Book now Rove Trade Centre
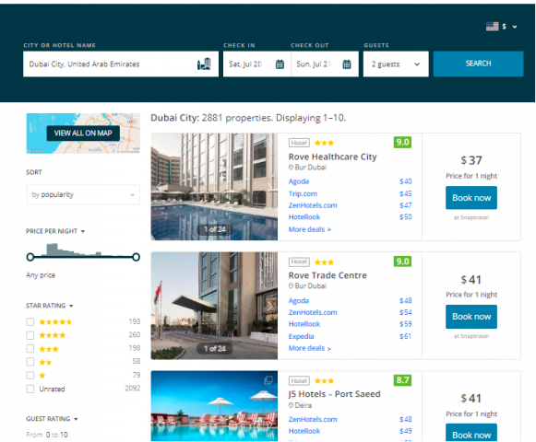 [x=471, y=317]
